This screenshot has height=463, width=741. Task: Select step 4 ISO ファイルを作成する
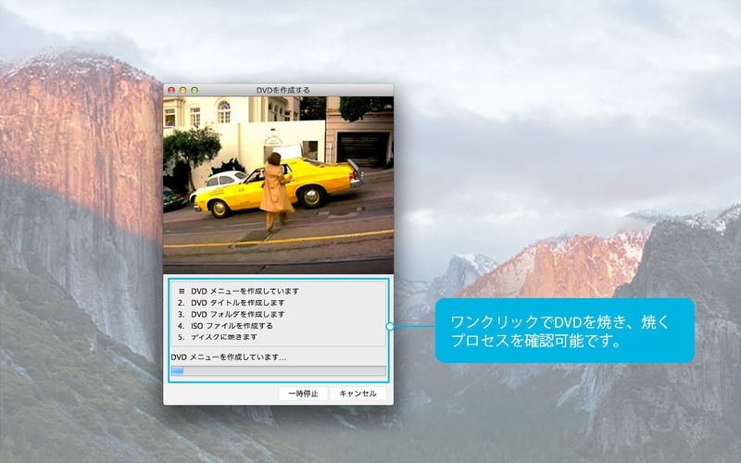[232, 326]
